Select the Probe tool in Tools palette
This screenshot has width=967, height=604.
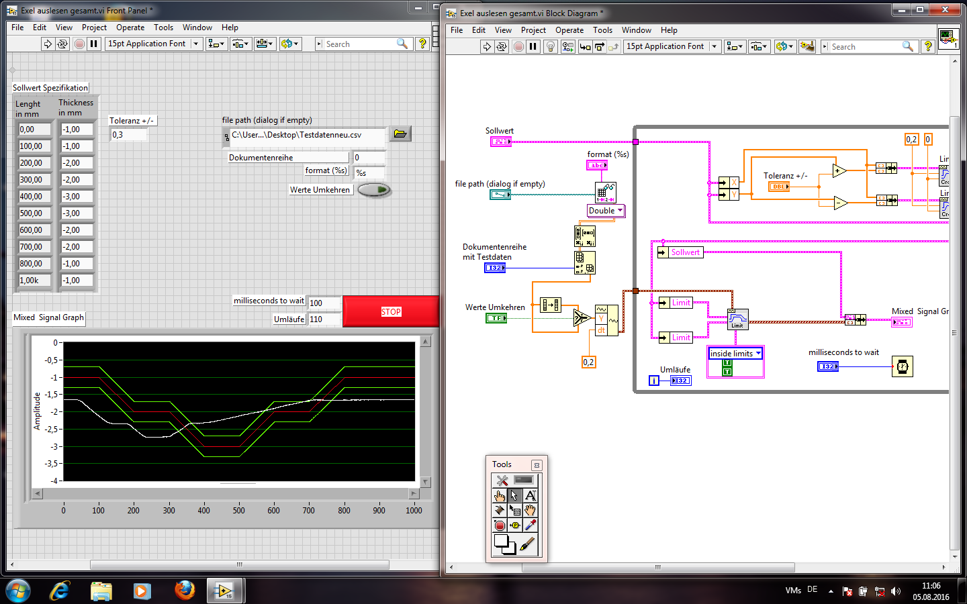click(515, 525)
